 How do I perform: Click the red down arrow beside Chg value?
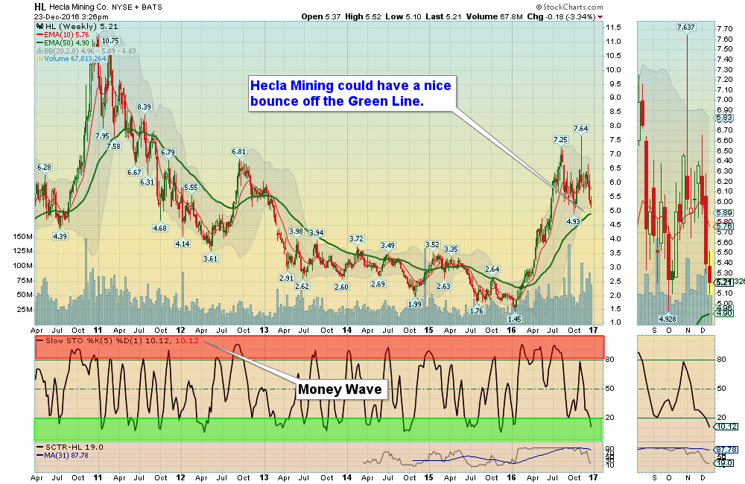click(600, 17)
